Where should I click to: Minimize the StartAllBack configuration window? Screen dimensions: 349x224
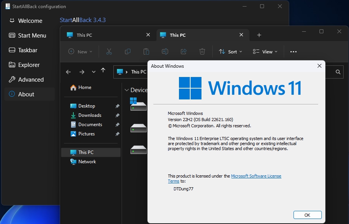point(245,7)
